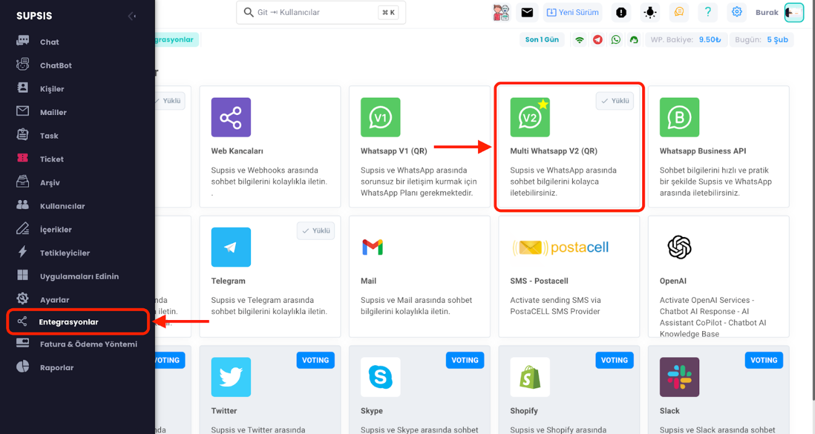Viewport: 815px width, 434px height.
Task: Open the Slack integration icon
Action: [679, 377]
